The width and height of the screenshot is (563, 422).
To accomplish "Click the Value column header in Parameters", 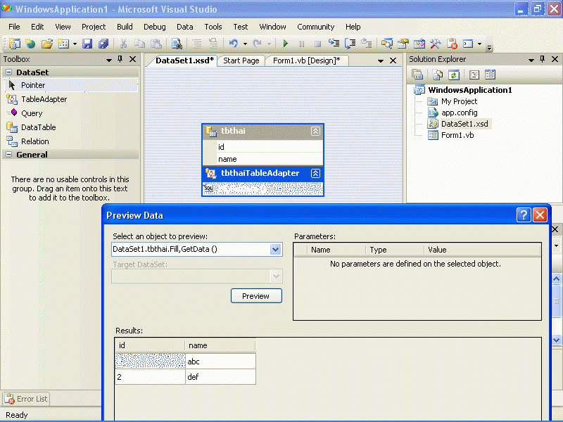I will [x=482, y=250].
